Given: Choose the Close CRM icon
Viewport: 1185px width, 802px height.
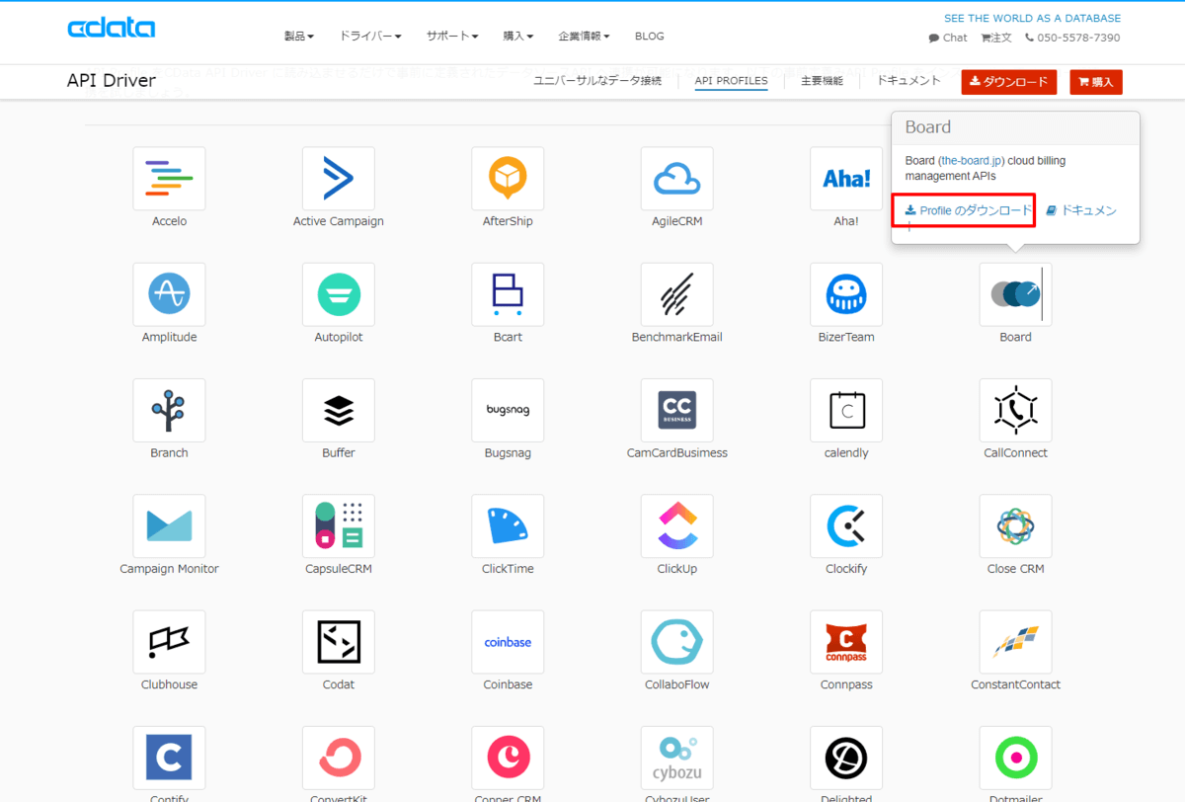Looking at the screenshot, I should pyautogui.click(x=1015, y=525).
